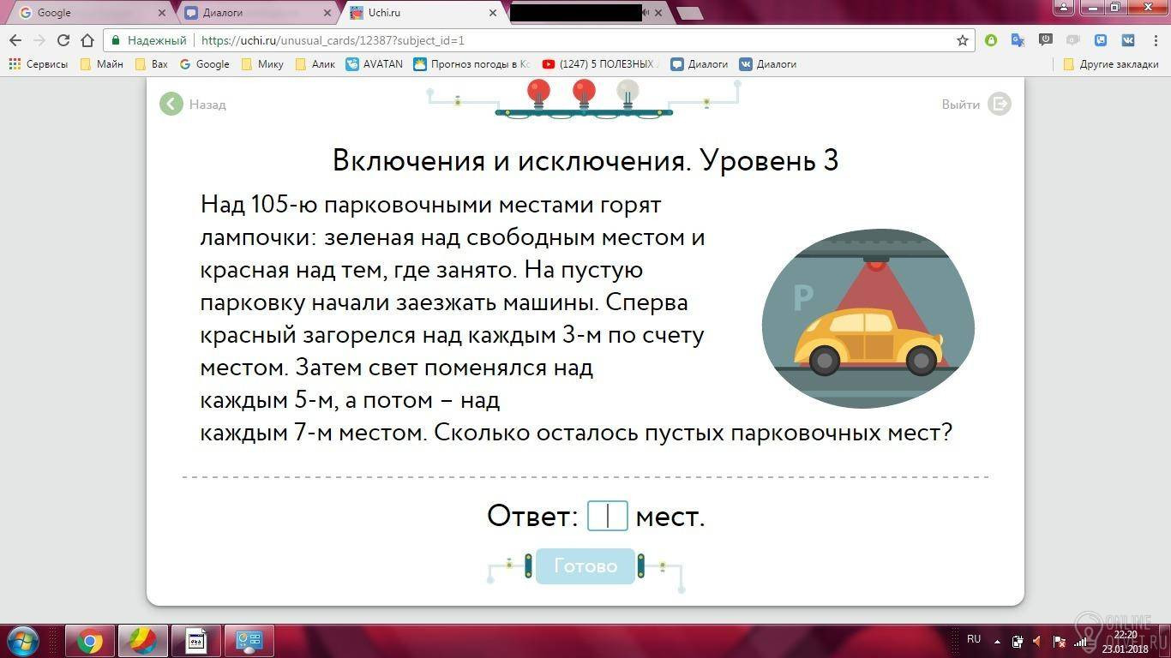Open the browser home page icon
Viewport: 1171px width, 658px height.
(x=87, y=40)
